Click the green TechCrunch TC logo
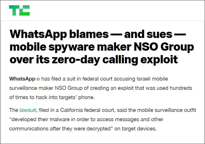This screenshot has height=144, width=205. click(x=19, y=10)
